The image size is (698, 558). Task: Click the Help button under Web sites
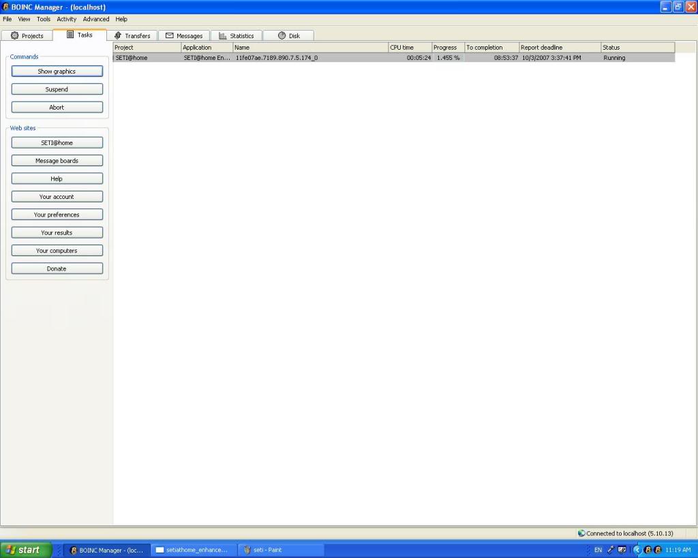point(57,179)
